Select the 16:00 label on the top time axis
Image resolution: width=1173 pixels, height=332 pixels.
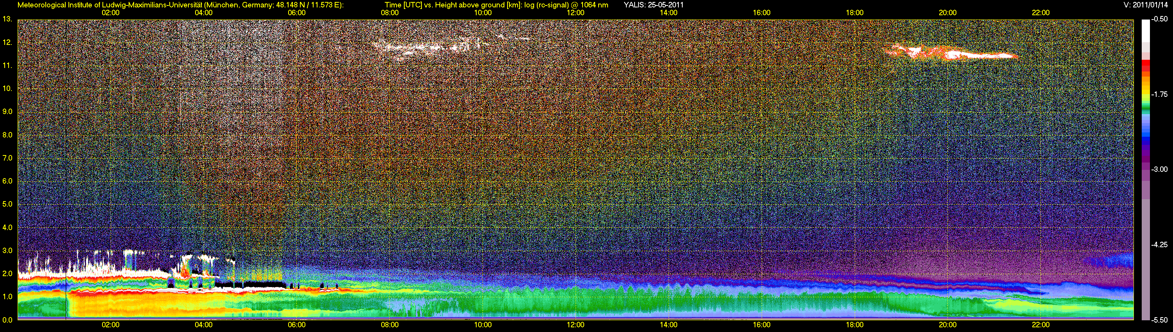click(762, 13)
